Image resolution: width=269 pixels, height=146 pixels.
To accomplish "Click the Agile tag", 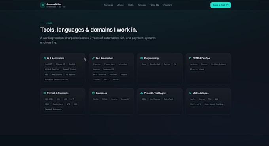I will 193,99.
